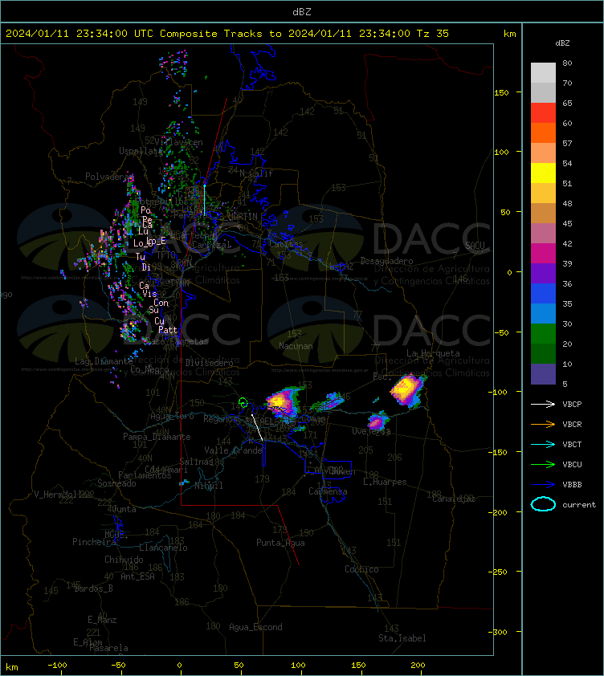Click the 200 tick on horizontal axis
Screen dimensions: 604x676
(x=418, y=666)
